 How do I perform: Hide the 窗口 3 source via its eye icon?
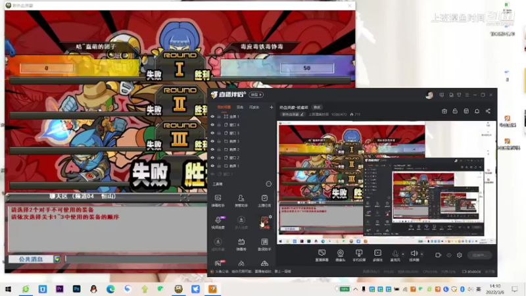[x=212, y=133]
